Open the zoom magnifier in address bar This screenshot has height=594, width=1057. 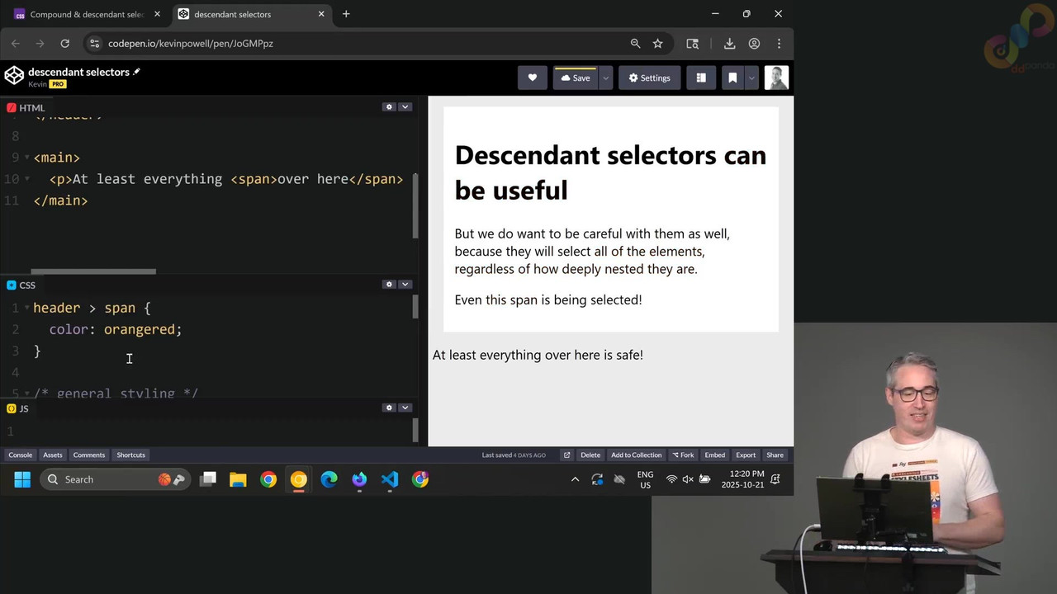(x=635, y=43)
